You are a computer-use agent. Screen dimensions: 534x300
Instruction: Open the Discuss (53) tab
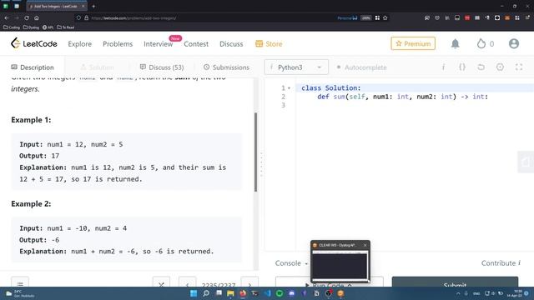[162, 67]
